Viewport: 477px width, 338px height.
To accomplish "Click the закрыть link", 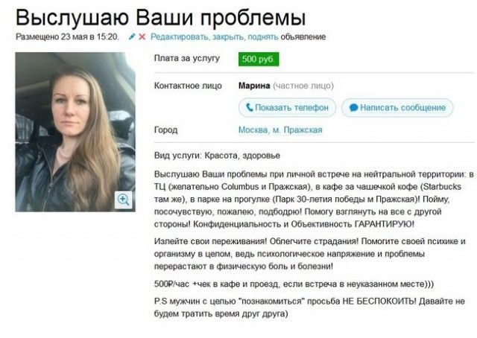I will point(228,37).
